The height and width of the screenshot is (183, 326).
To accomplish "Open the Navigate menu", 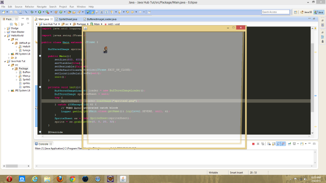I will click(x=42, y=7).
